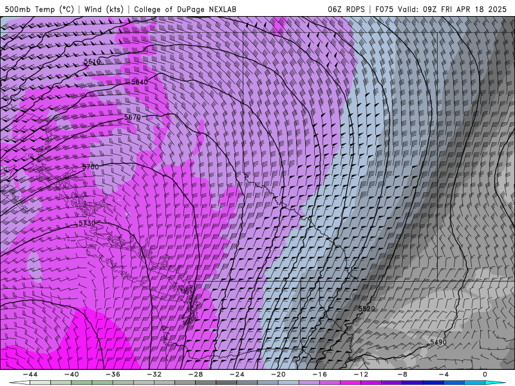This screenshot has width=515, height=386.
Task: Click the -12 colorbar tick label
Action: (361, 374)
